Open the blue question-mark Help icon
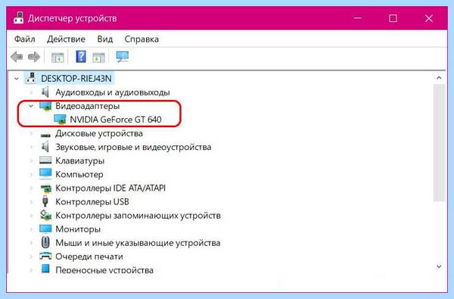This screenshot has height=299, width=454. tap(81, 57)
